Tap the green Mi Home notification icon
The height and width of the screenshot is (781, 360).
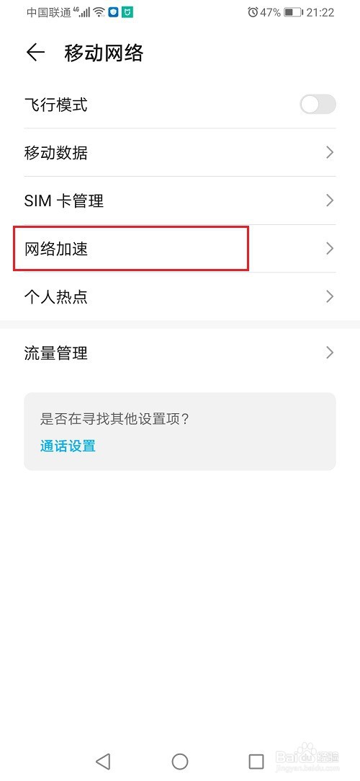click(x=127, y=12)
